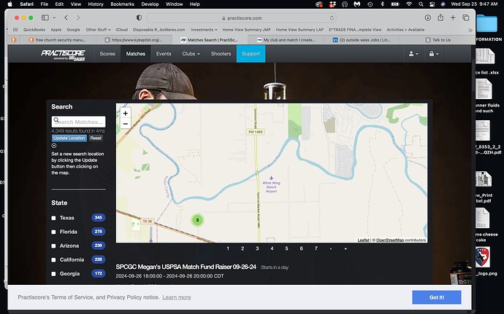This screenshot has width=504, height=314.
Task: Check the Arizona state filter
Action: coord(53,246)
